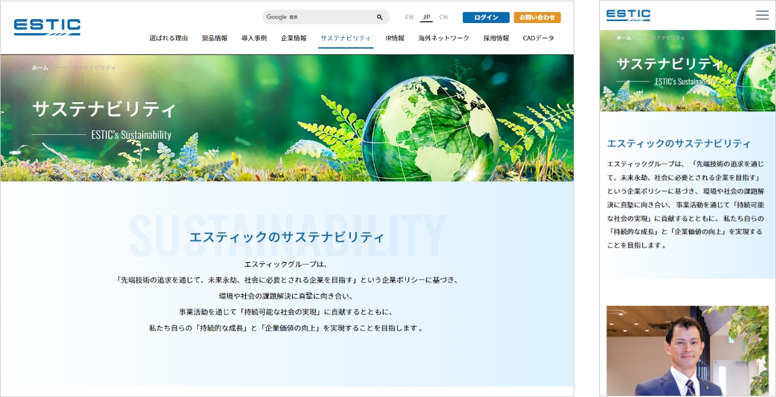Switch language to CN
The height and width of the screenshot is (397, 776).
tap(443, 17)
